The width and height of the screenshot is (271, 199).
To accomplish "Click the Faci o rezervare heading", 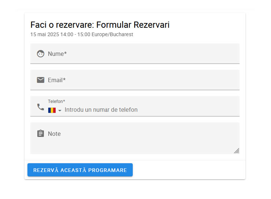I will coord(62,25).
